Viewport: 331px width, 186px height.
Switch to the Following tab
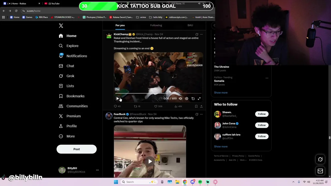coord(156,25)
